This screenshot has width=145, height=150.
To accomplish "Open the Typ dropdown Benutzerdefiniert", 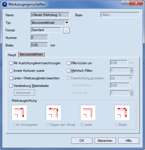I will (50, 23).
